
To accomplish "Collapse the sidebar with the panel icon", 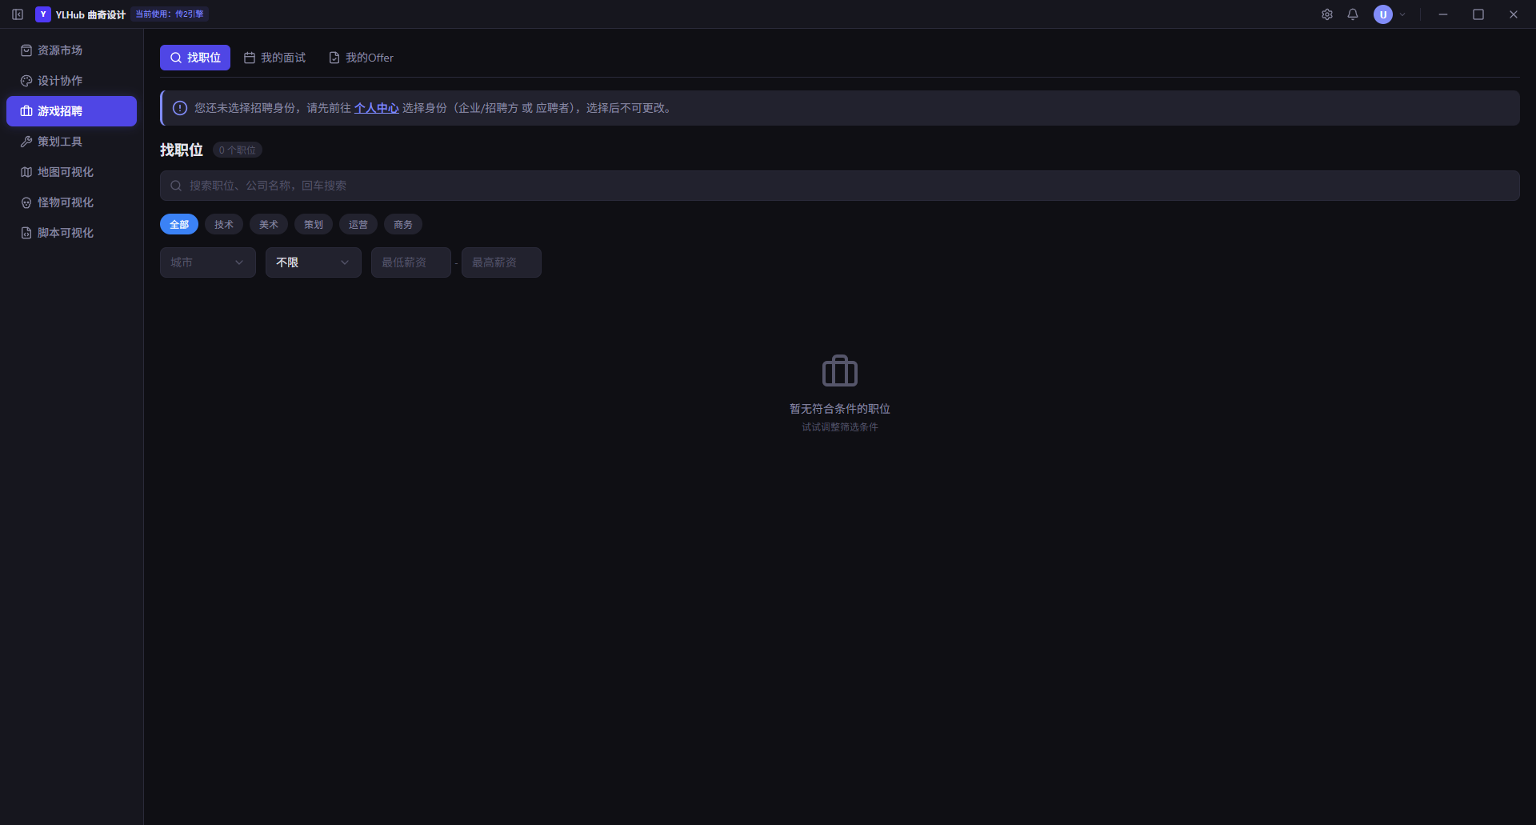I will coord(18,14).
